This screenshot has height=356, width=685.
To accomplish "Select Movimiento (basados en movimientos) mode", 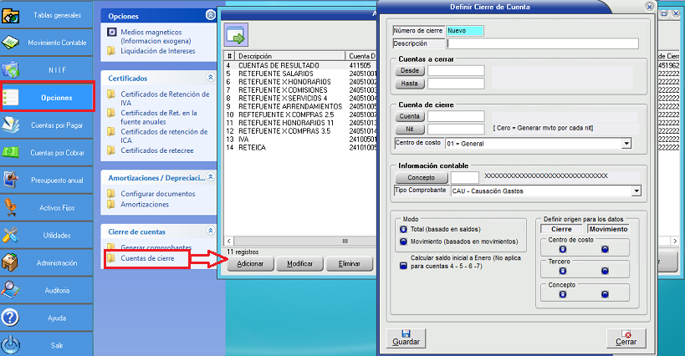I will pyautogui.click(x=403, y=242).
